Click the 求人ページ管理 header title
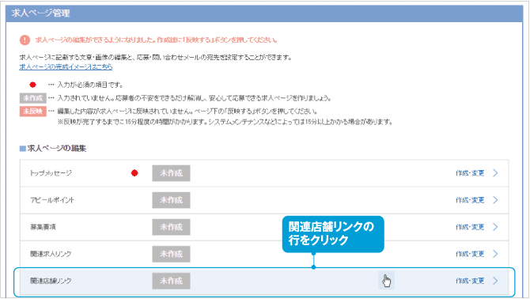Screen dimensions: 530x299 point(40,13)
